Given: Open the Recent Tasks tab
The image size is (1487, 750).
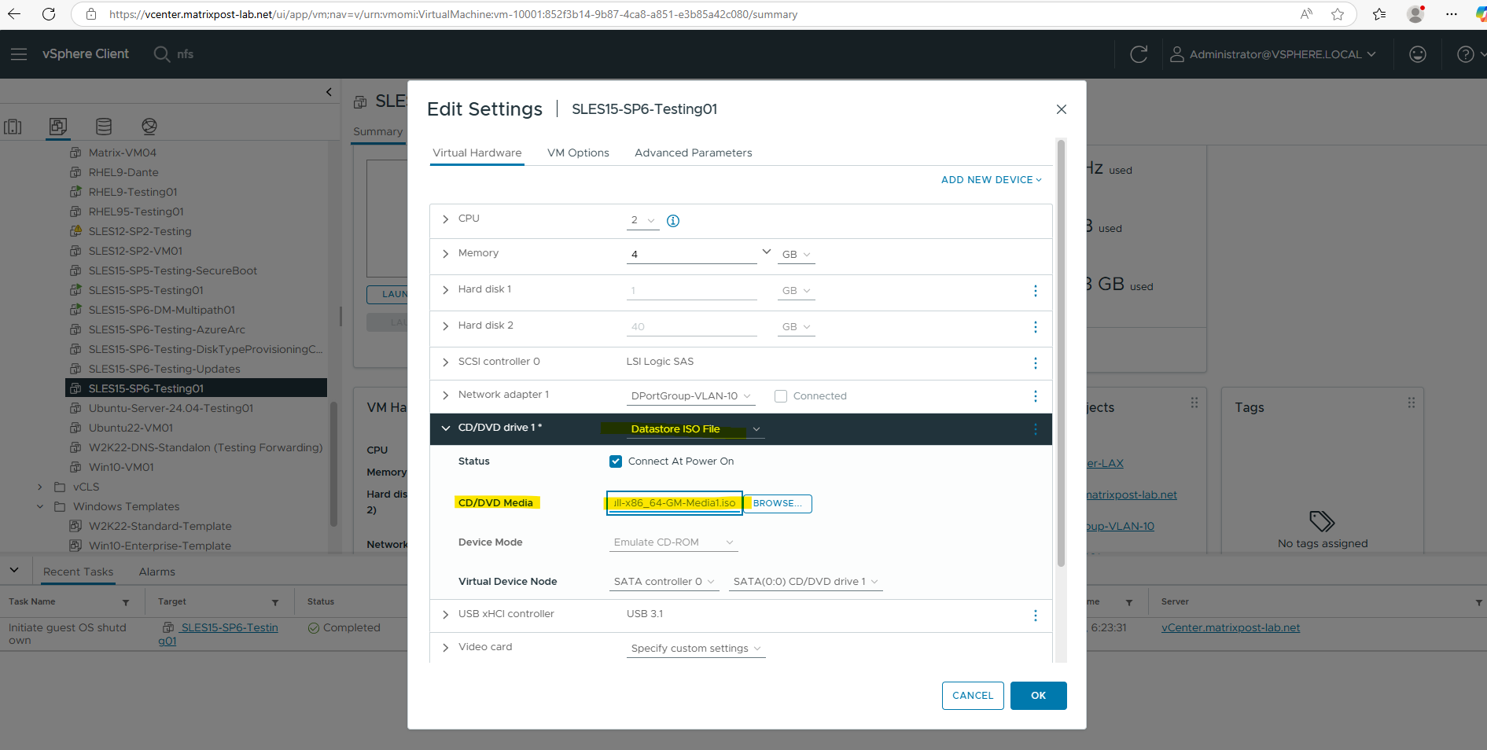Looking at the screenshot, I should (78, 572).
